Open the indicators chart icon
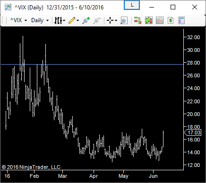Viewport: 206px width, 183px height. pyautogui.click(x=160, y=20)
